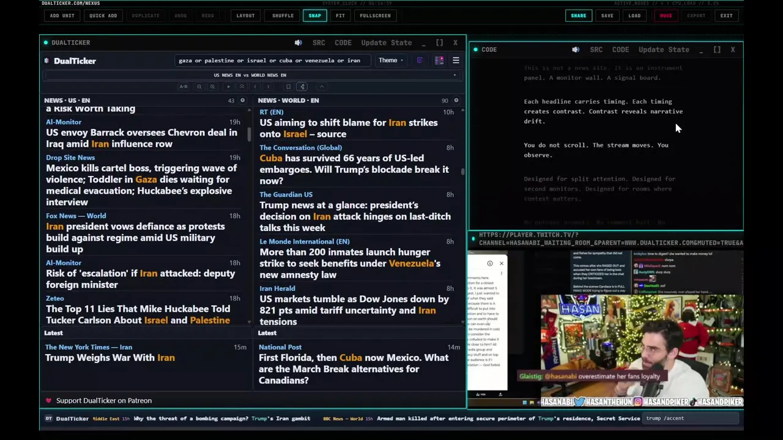Open the DualTicker hamburger menu
The height and width of the screenshot is (440, 783).
[x=456, y=61]
